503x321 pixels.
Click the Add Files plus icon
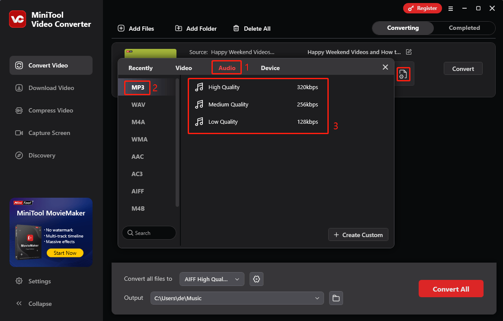point(121,28)
